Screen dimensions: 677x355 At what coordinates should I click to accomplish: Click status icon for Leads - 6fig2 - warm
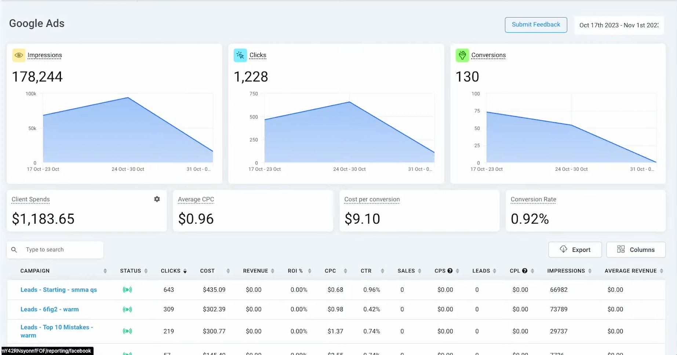[x=127, y=309]
